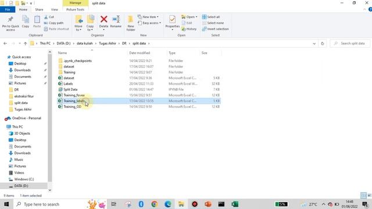Click the History command

pyautogui.click(x=189, y=29)
